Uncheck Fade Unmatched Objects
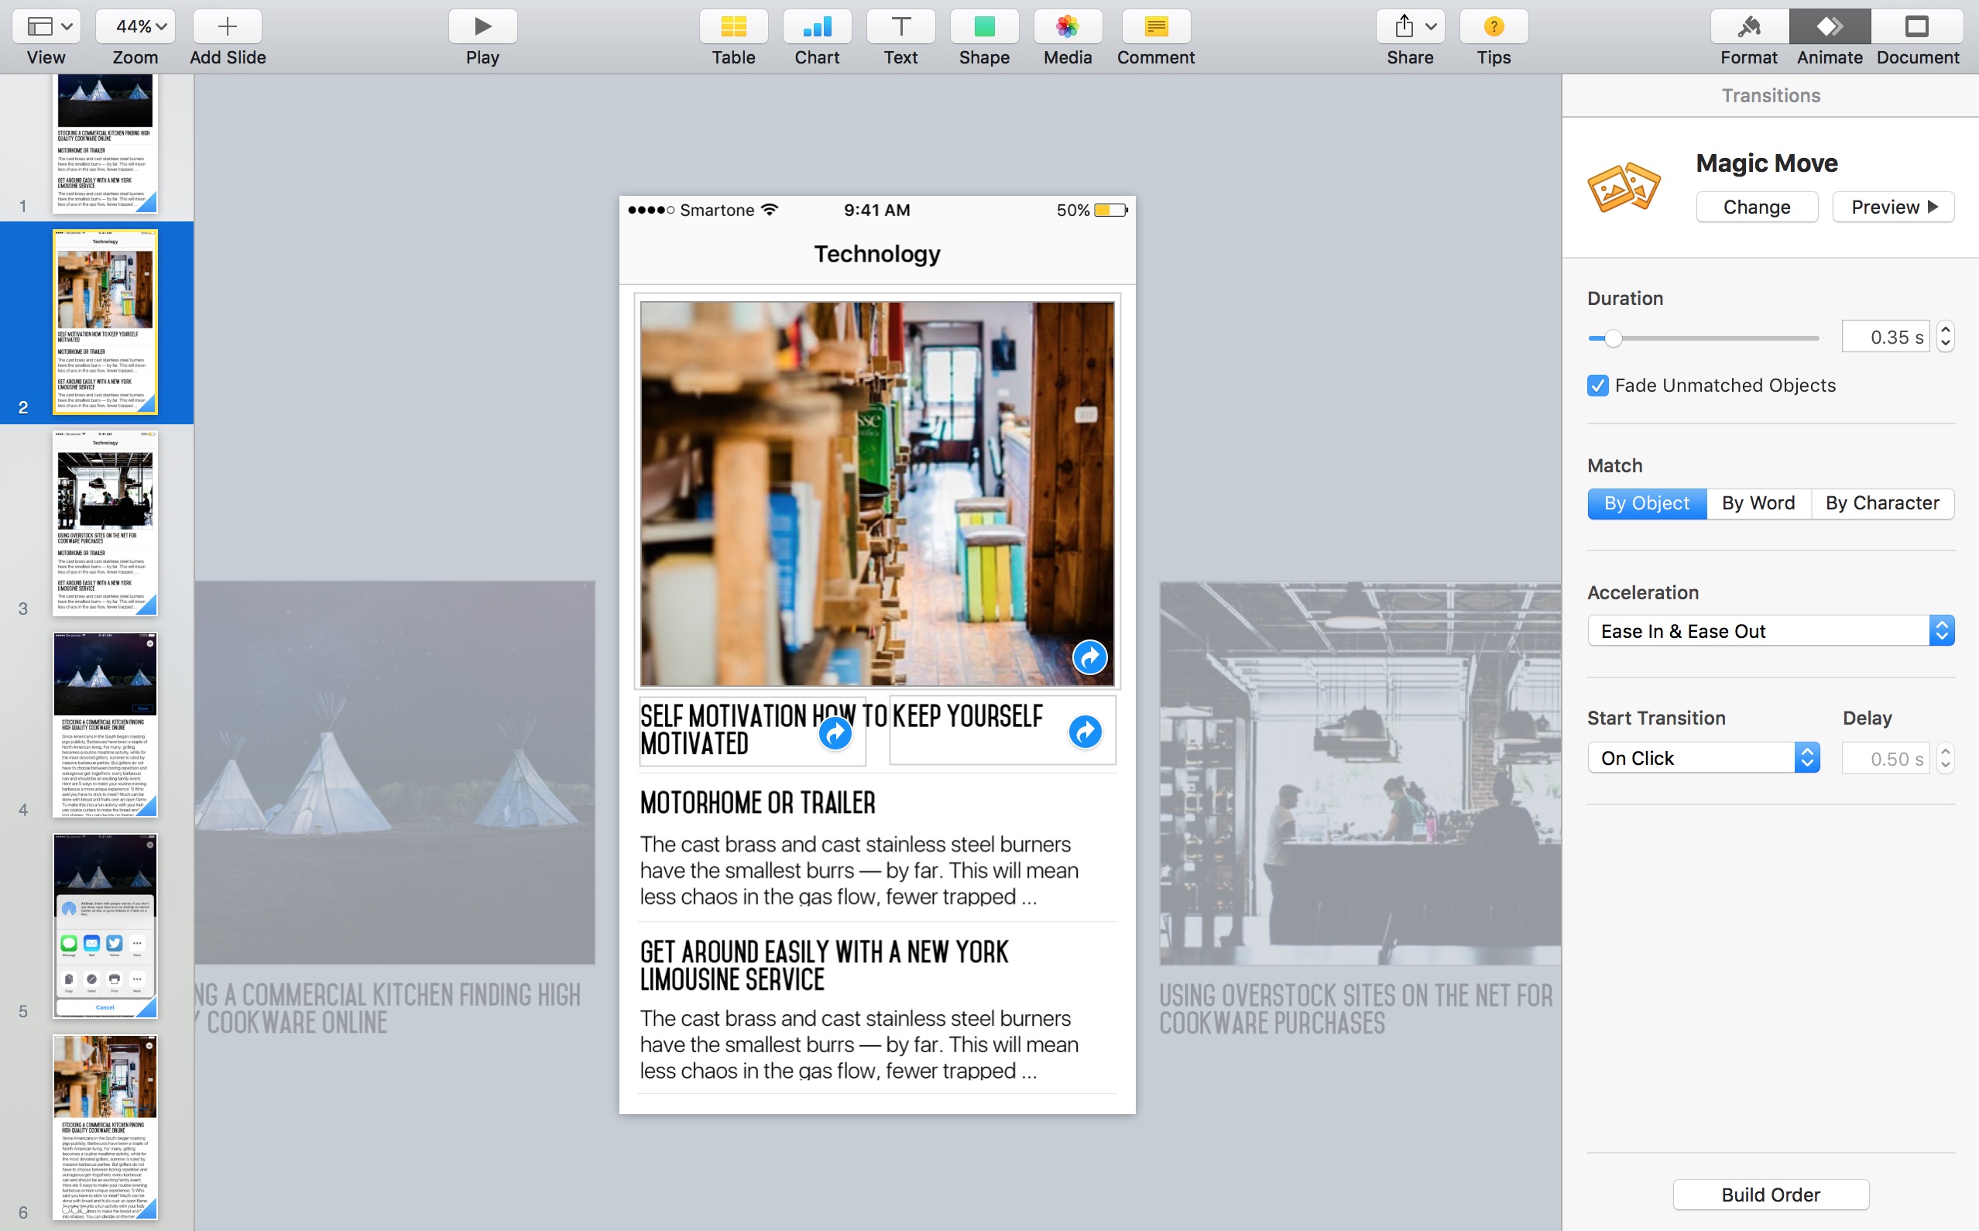The width and height of the screenshot is (1979, 1231). click(1597, 385)
